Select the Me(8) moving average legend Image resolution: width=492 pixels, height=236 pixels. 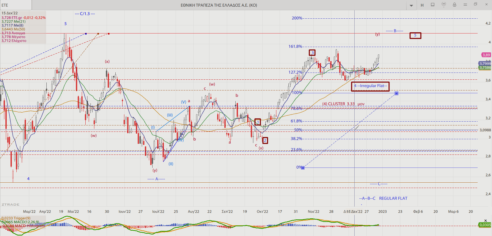pos(13,25)
